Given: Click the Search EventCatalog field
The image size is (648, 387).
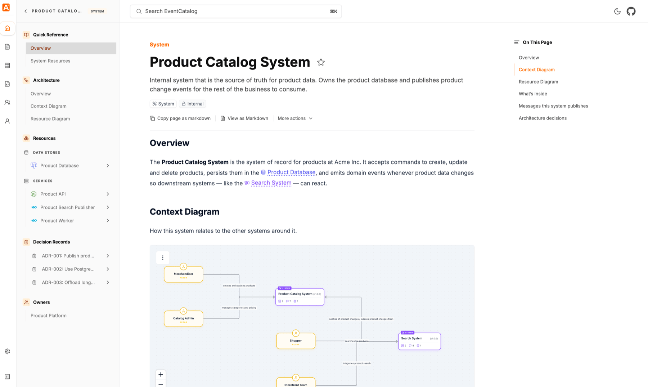Looking at the screenshot, I should tap(236, 11).
